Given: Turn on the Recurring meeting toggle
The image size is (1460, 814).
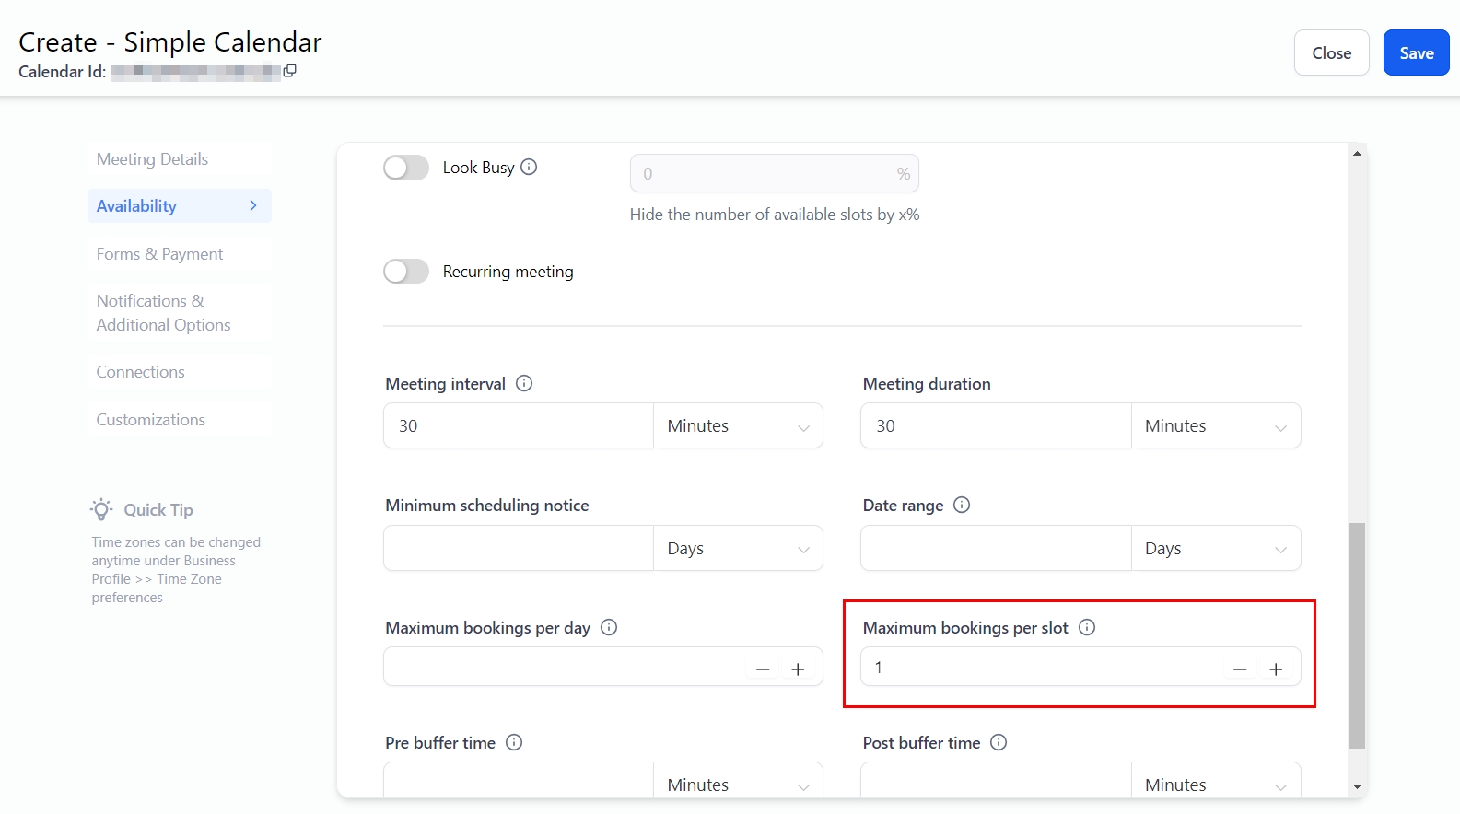Looking at the screenshot, I should click(x=406, y=272).
